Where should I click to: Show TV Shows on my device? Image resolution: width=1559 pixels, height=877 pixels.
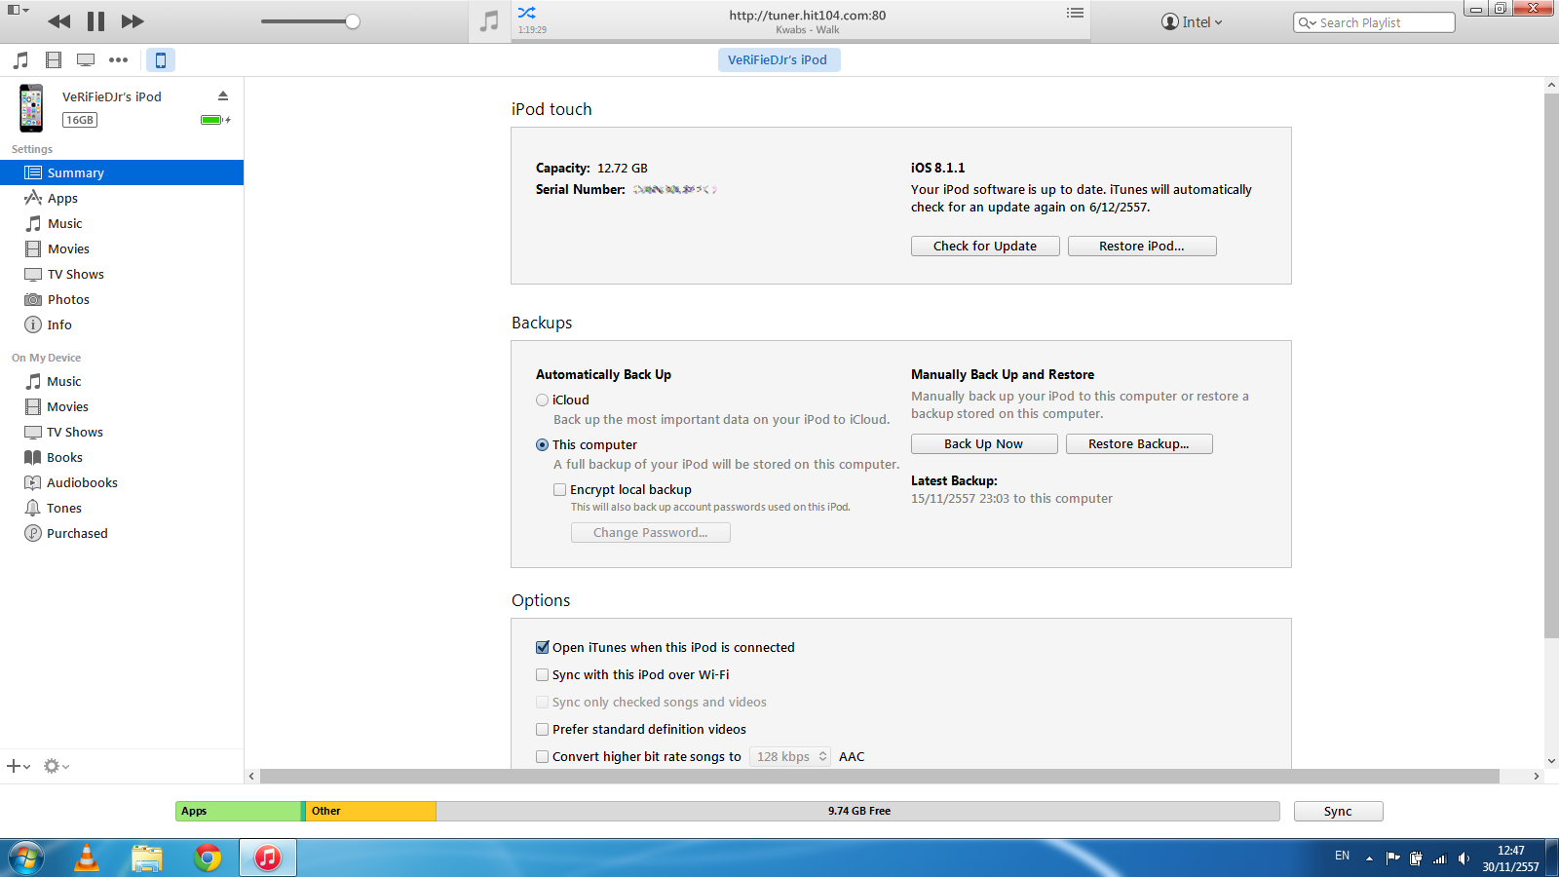tap(122, 432)
